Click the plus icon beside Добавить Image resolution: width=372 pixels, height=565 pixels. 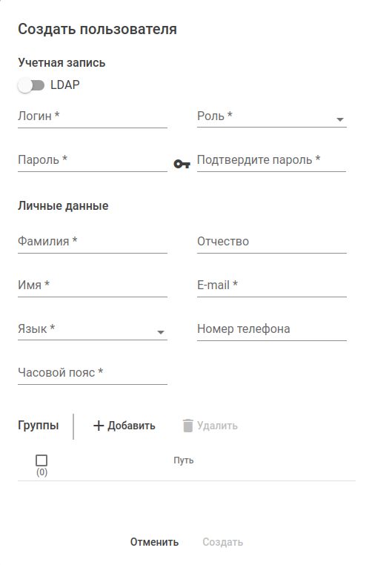click(x=99, y=426)
